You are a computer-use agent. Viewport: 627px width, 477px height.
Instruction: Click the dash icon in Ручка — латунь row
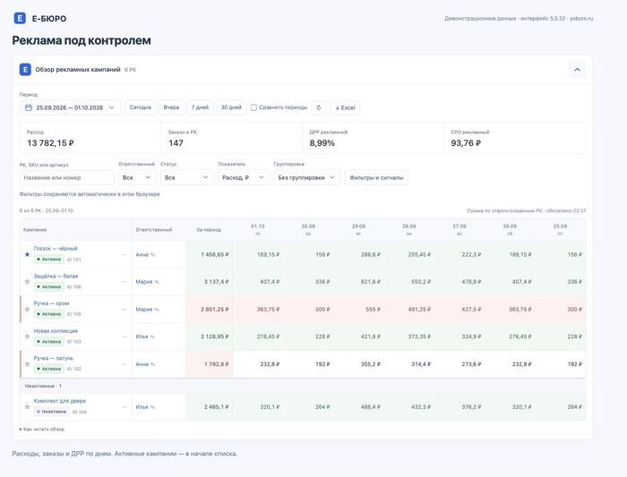pyautogui.click(x=125, y=364)
